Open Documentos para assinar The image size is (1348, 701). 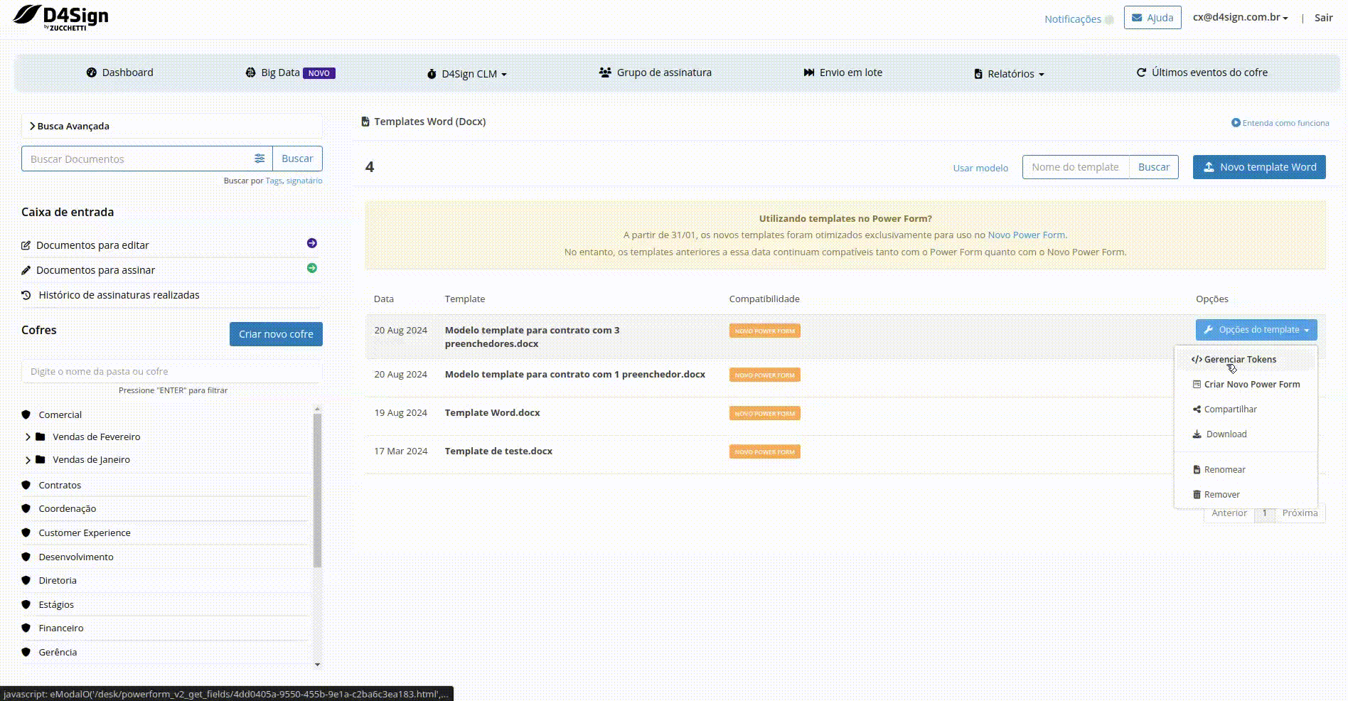(95, 270)
